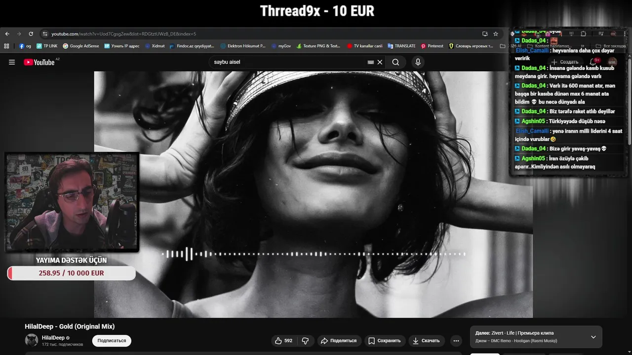Open the three-dot more actions menu

pos(456,341)
